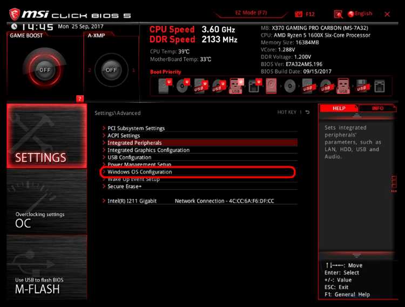Click the back arrow next to HOT KEY
Viewport: 405px width, 307px height.
click(x=307, y=112)
